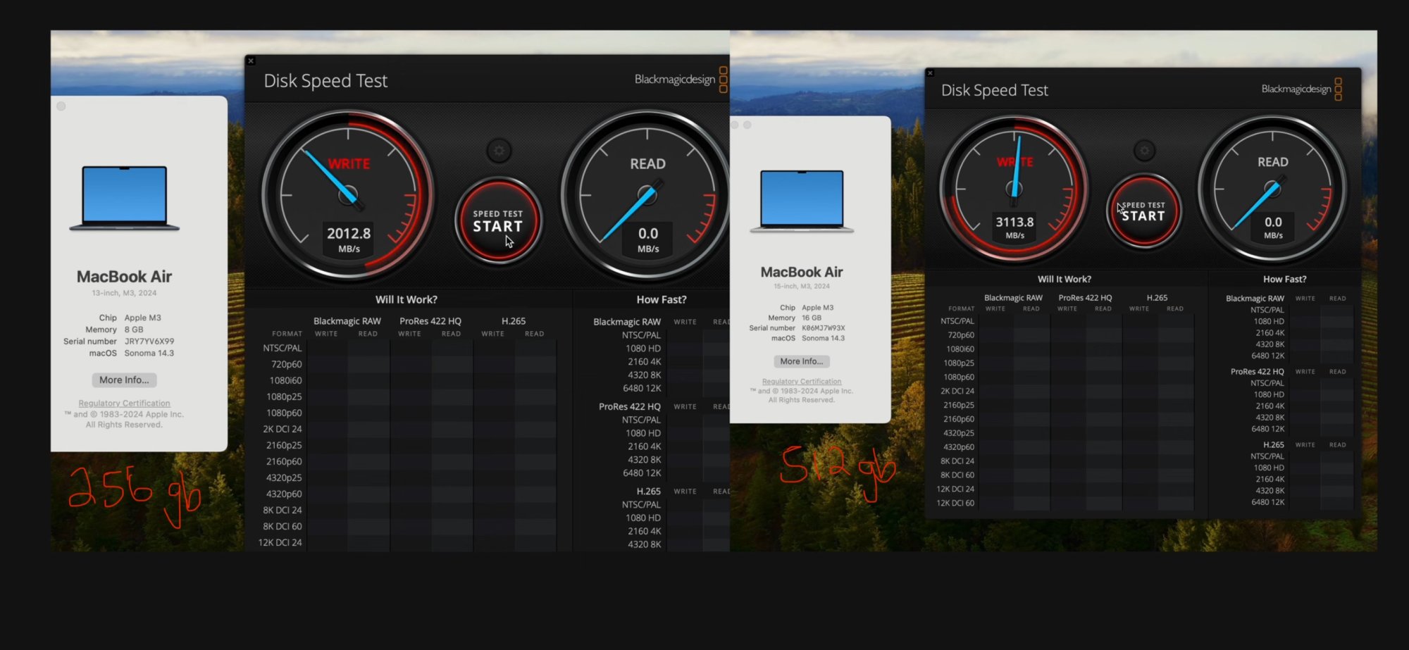Click ProRes 422 HQ column header in the 2012.8 MB/s window
The height and width of the screenshot is (650, 1409).
coord(430,321)
